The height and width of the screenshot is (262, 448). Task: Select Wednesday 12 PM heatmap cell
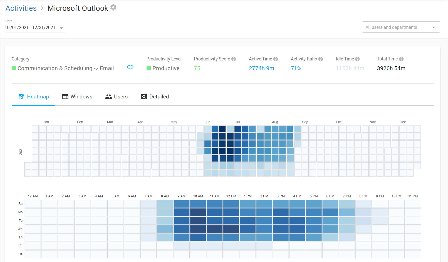231,229
